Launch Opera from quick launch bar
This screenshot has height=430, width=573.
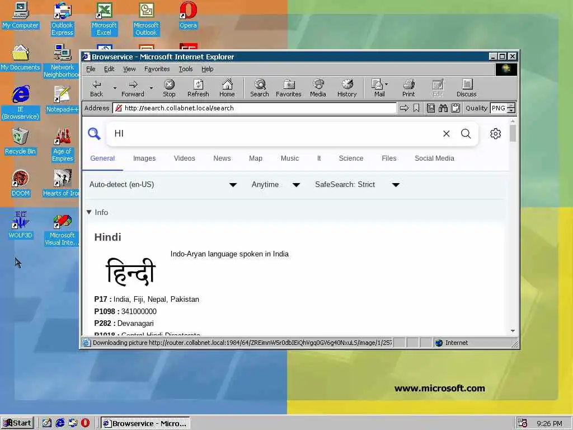(85, 423)
